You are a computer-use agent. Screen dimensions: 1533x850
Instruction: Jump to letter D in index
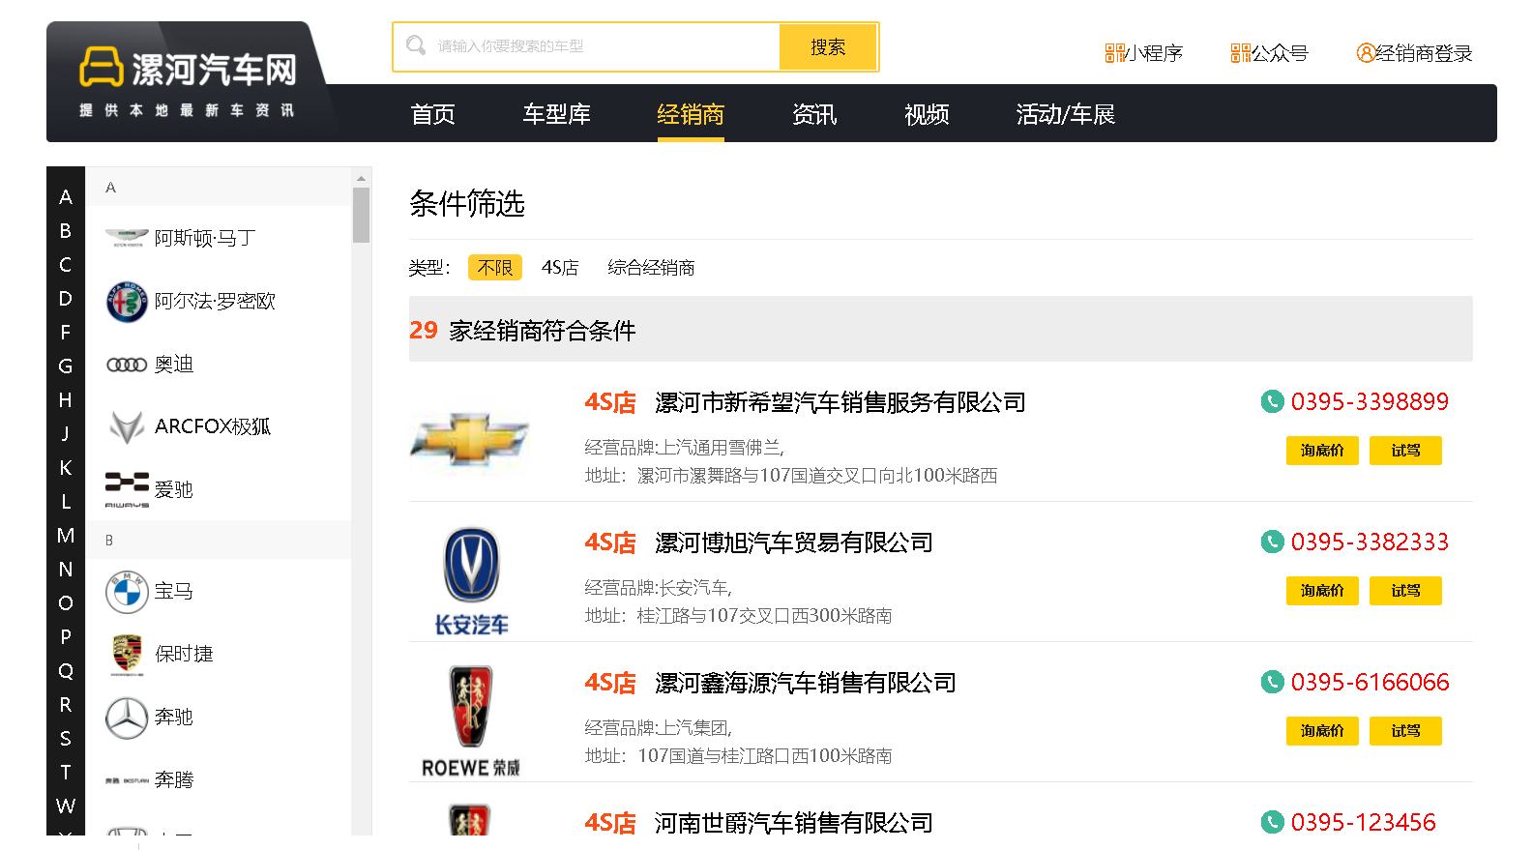[x=66, y=299]
